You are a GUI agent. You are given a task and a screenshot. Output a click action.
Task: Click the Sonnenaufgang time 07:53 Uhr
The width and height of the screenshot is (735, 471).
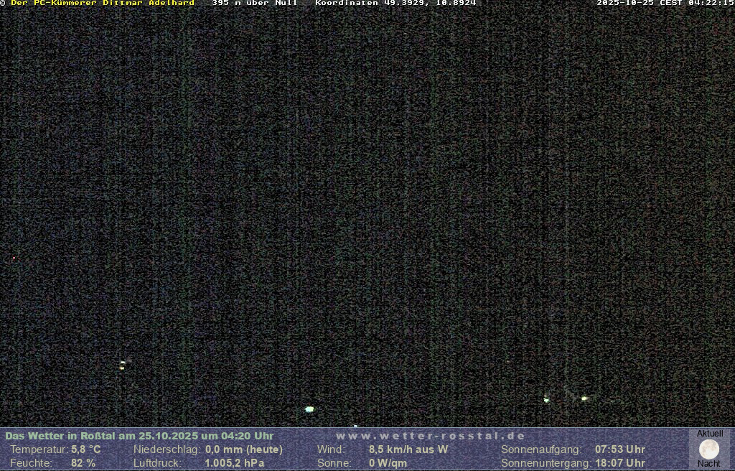point(620,449)
